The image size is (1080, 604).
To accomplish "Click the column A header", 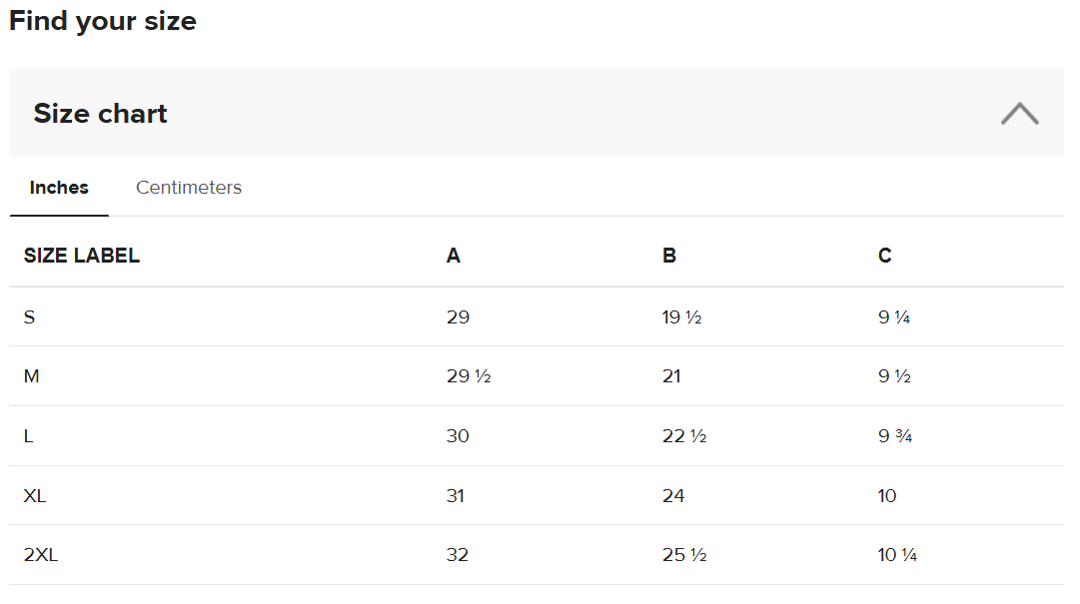I will click(x=454, y=256).
